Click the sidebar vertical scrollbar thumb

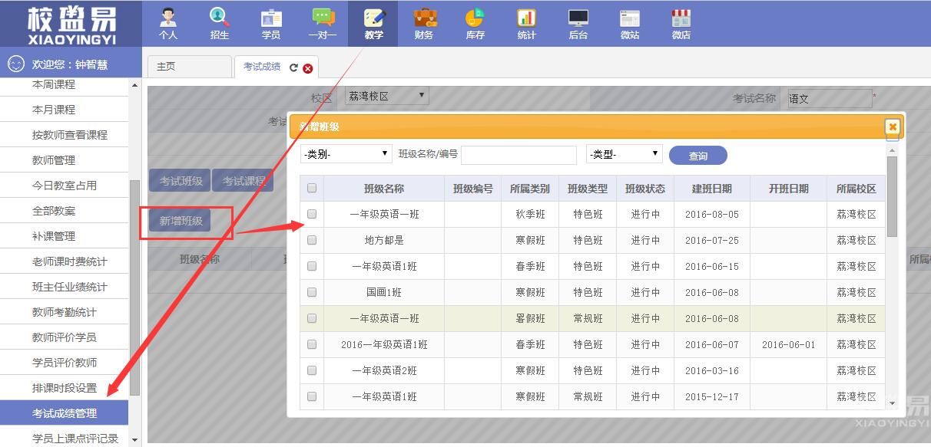coord(134,288)
